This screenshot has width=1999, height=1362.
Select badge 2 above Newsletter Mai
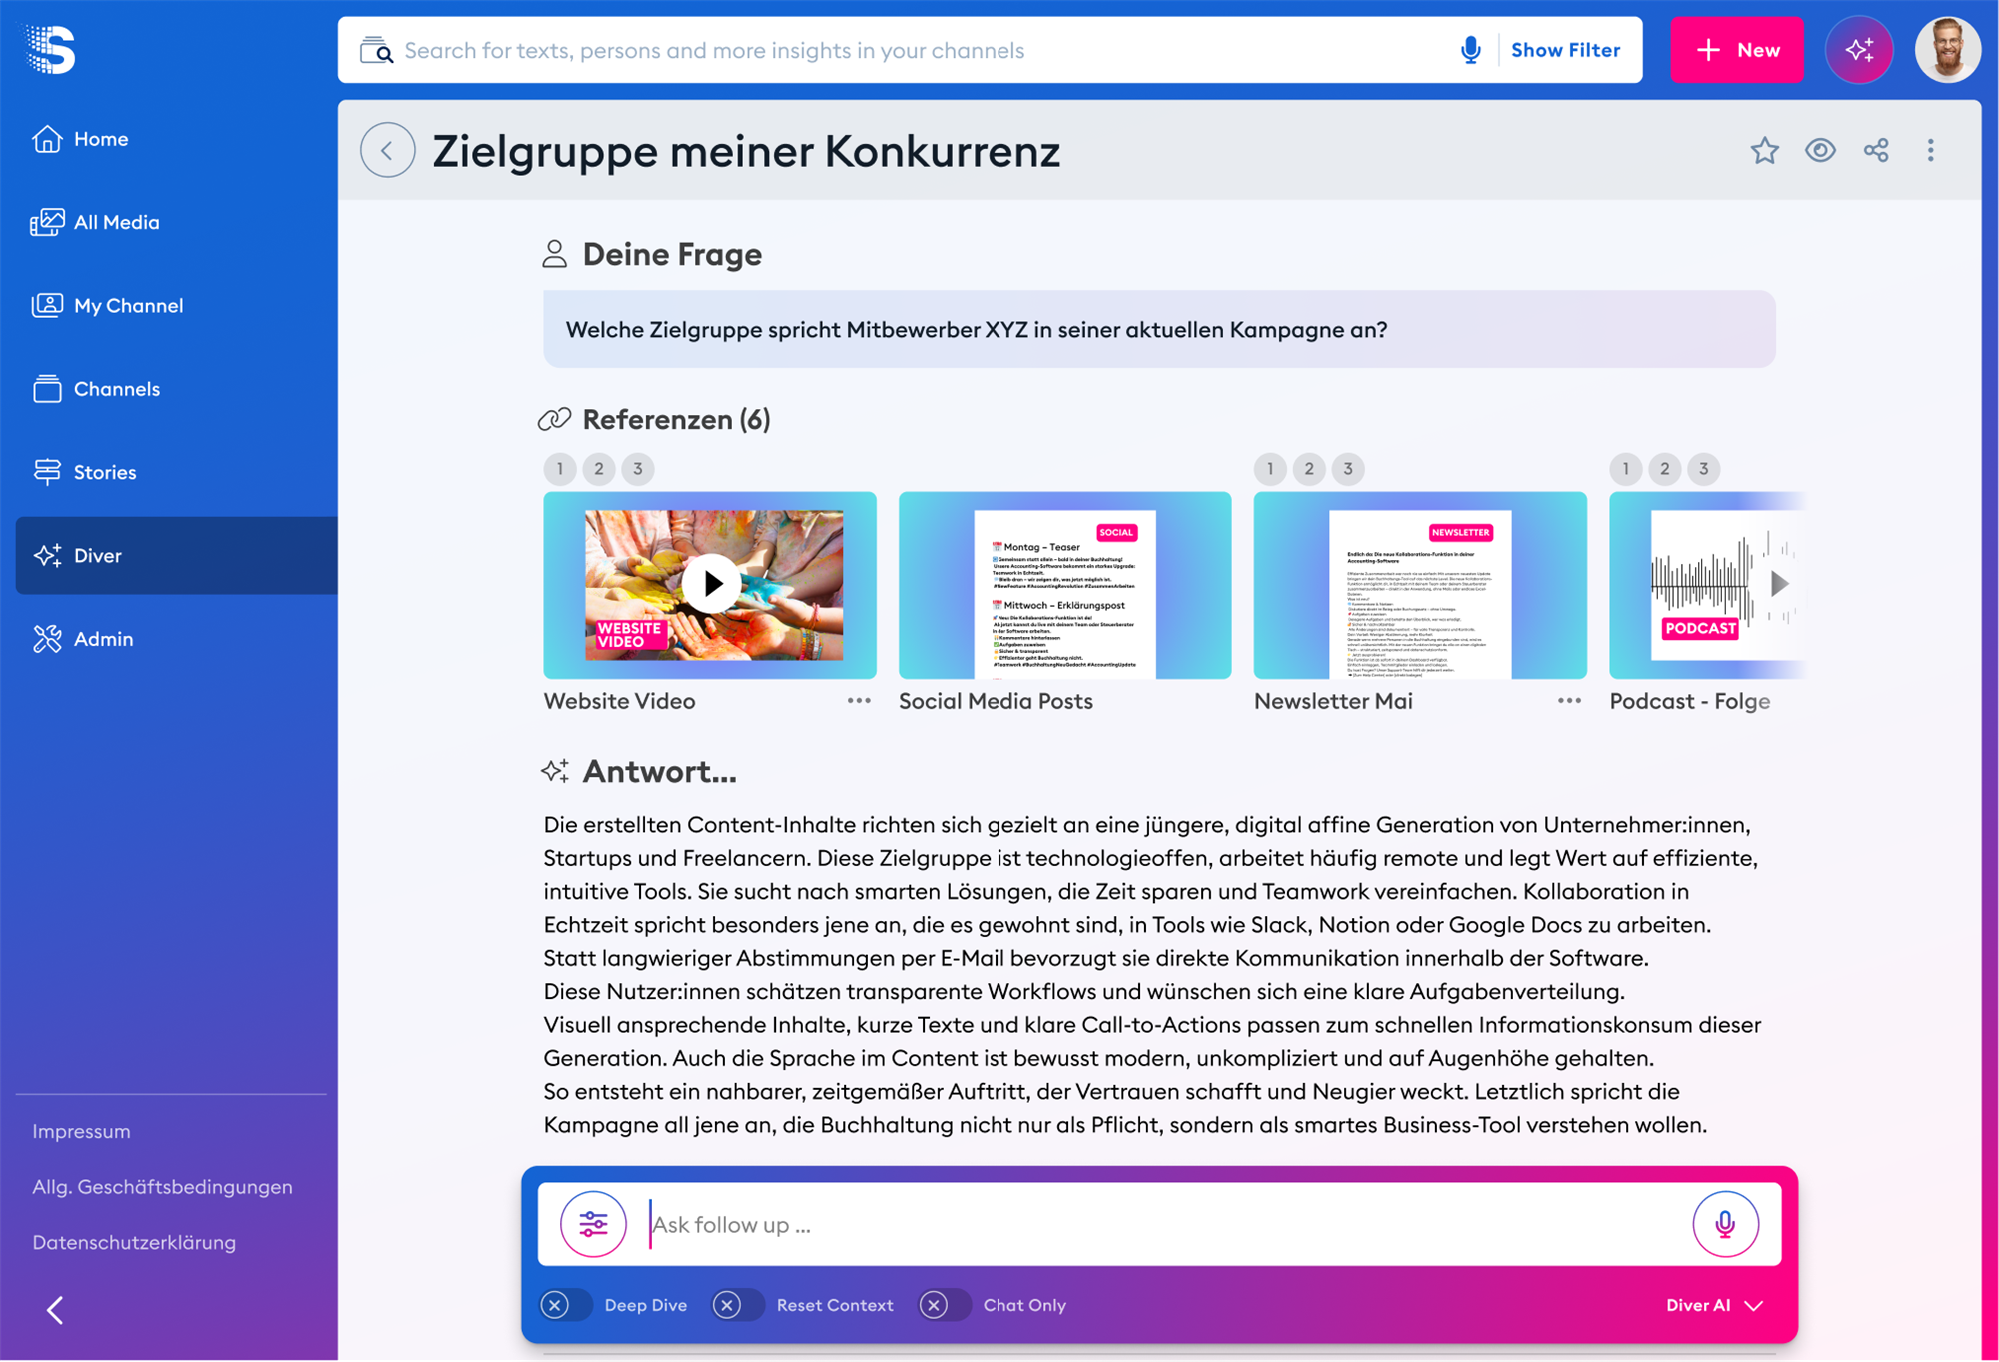coord(1309,468)
